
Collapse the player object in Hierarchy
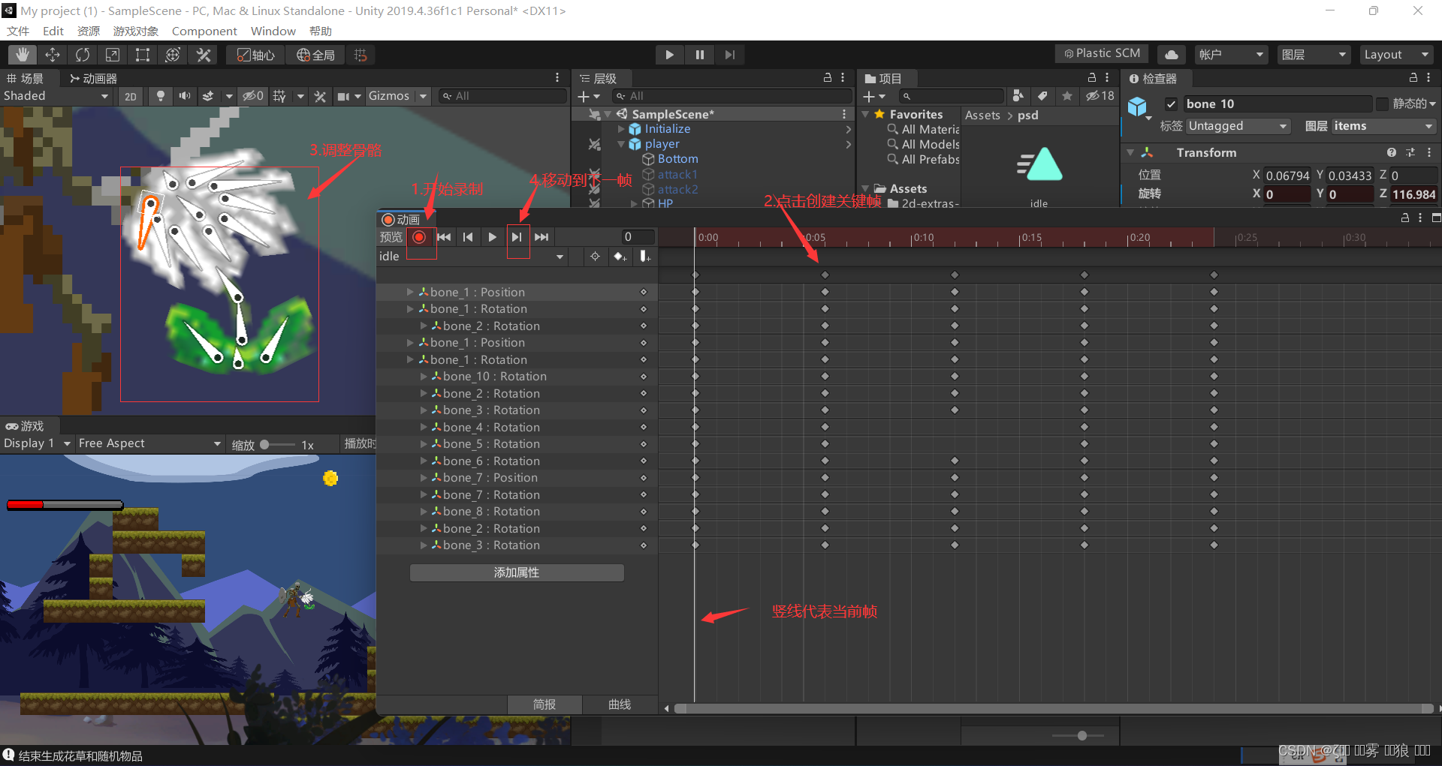tap(621, 144)
